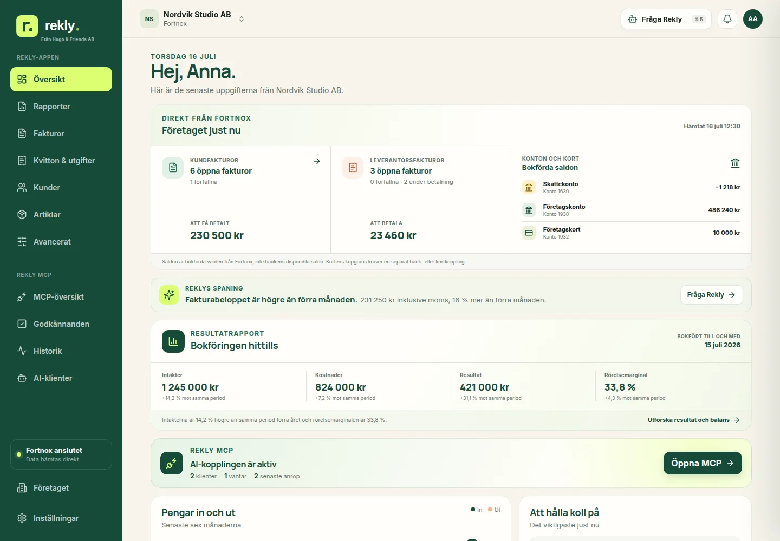
Task: Click the Resultat 421 000 kr value
Action: click(x=484, y=387)
